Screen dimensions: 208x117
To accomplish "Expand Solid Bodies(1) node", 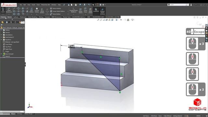I will [x=1, y=37].
